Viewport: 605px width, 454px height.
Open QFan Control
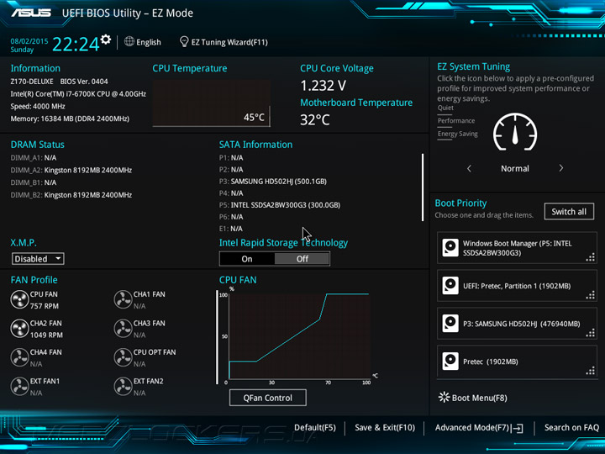click(268, 398)
